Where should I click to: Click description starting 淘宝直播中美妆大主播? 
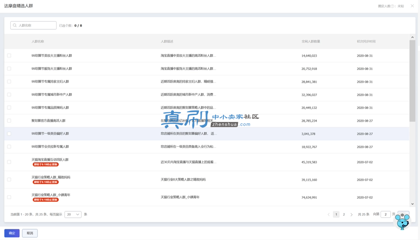(188, 56)
